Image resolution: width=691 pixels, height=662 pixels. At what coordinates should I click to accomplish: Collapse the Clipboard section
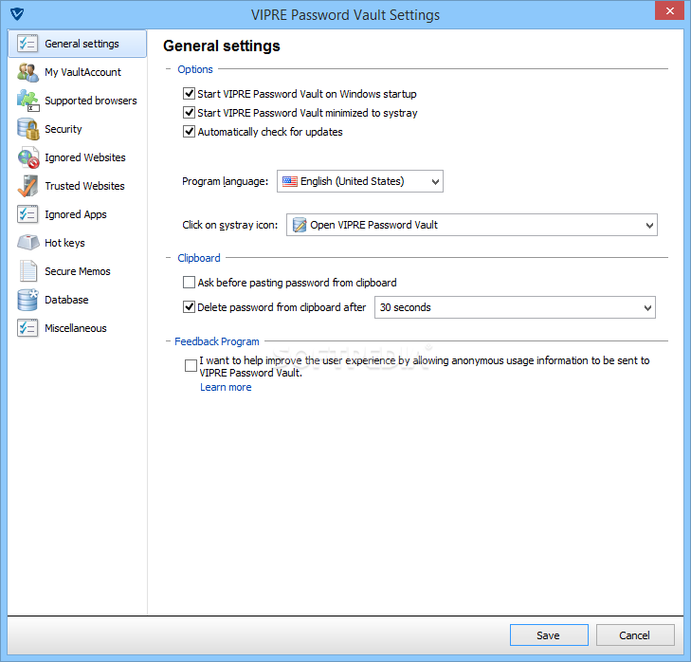click(x=168, y=258)
